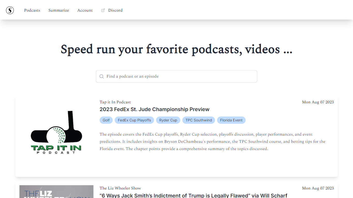Open The Liz Wheeler Show thumbnail
The width and height of the screenshot is (353, 198).
point(56,192)
